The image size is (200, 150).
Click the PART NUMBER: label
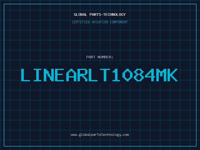pyautogui.click(x=100, y=57)
